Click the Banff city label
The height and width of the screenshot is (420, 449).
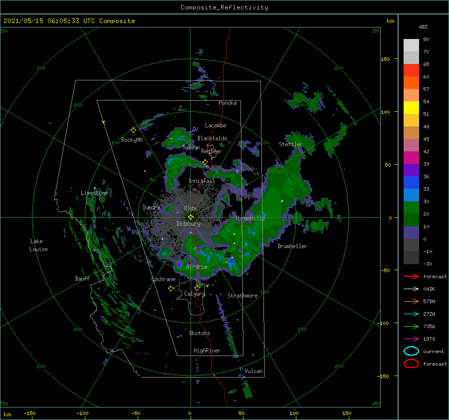coord(82,279)
